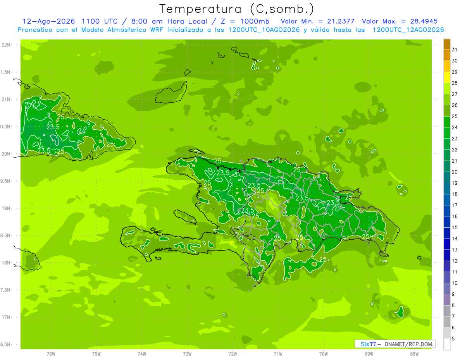This screenshot has height=359, width=465.
Task: Pick the grey swatch between 6 and 7
Action: click(447, 322)
